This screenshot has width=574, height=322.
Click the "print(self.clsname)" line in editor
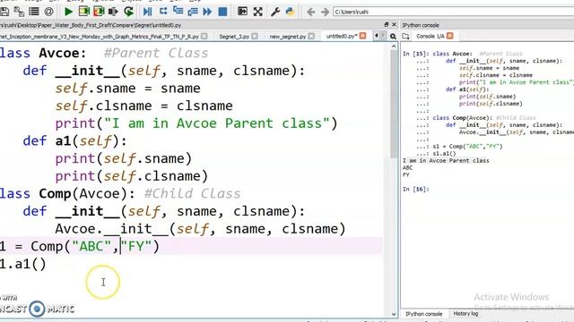132,176
